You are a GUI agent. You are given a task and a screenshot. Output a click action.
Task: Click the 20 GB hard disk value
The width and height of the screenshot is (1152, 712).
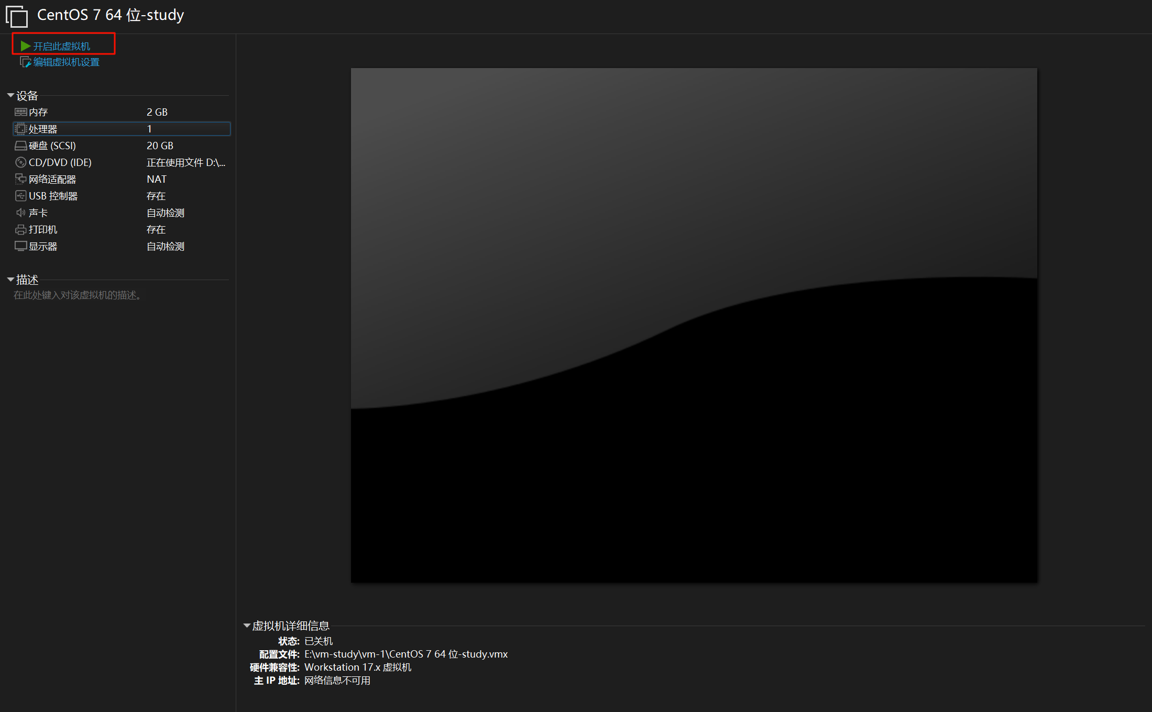[x=160, y=146]
